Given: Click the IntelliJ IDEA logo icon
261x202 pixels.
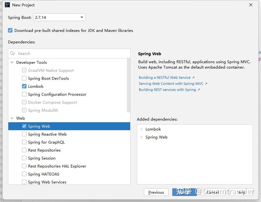Looking at the screenshot, I should click(7, 5).
